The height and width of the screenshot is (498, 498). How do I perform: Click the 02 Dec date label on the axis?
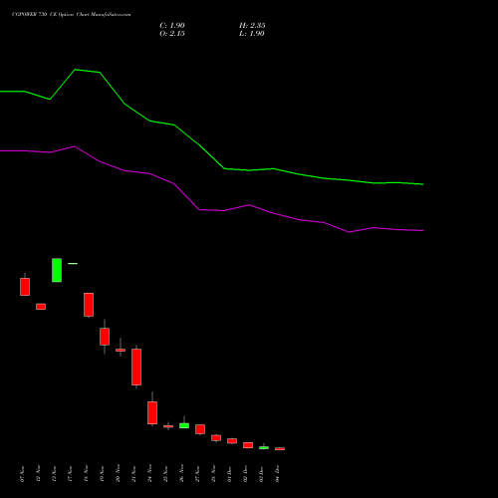pos(245,474)
